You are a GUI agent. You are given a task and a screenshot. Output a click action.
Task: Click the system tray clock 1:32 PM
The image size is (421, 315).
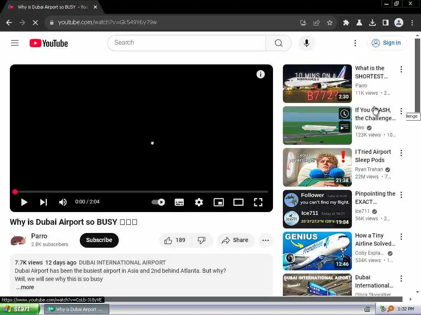point(406,309)
